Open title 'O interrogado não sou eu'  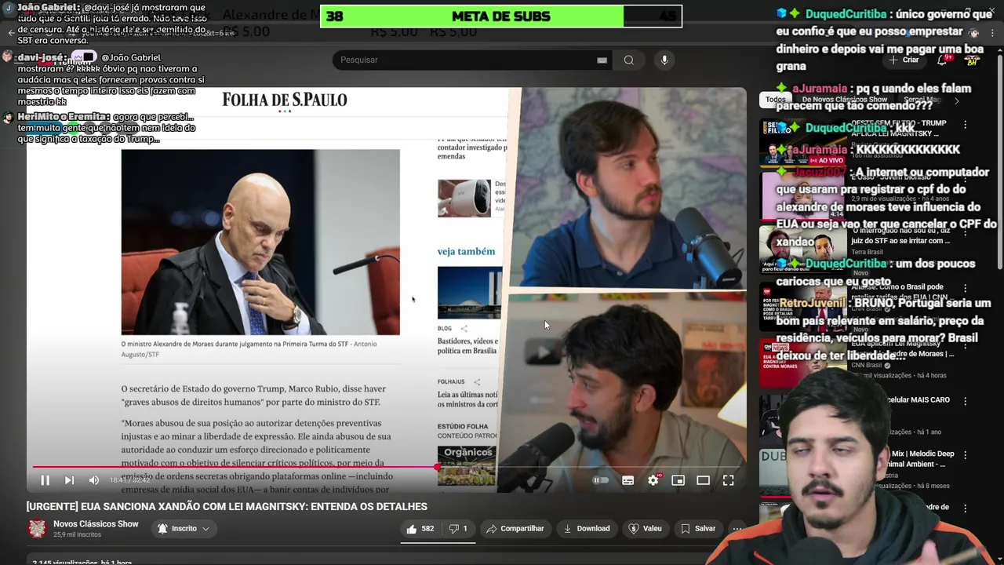899,235
